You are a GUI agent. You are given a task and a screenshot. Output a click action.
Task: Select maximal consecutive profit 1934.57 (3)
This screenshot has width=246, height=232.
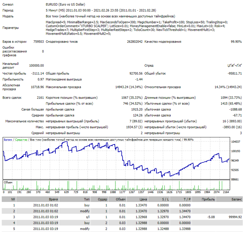pyautogui.click(x=134, y=127)
